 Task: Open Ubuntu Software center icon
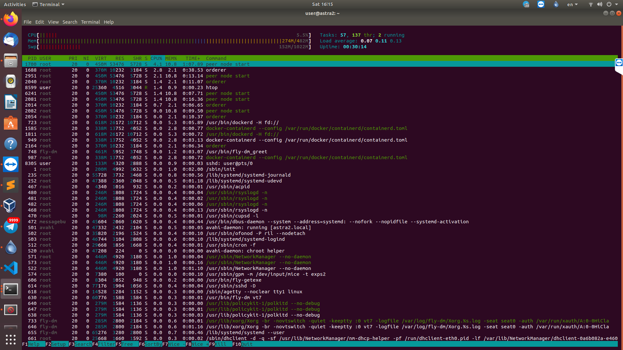(x=11, y=123)
